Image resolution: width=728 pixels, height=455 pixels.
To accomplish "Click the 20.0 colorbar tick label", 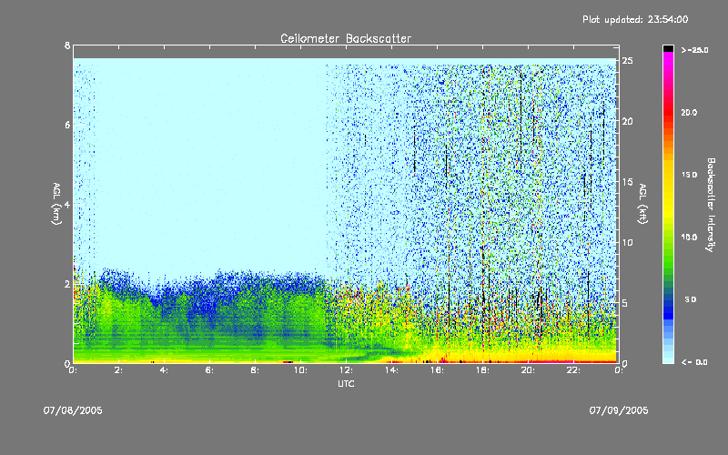I will [689, 112].
